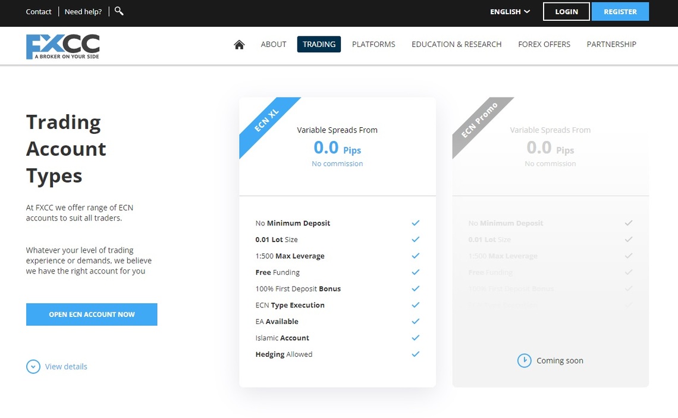678x418 pixels.
Task: Click the 'Free Funding' row text in the ECN XL card
Action: click(277, 272)
